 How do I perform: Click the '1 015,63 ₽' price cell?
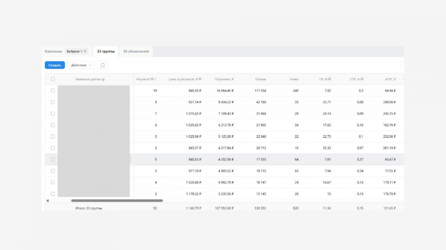coord(194,114)
